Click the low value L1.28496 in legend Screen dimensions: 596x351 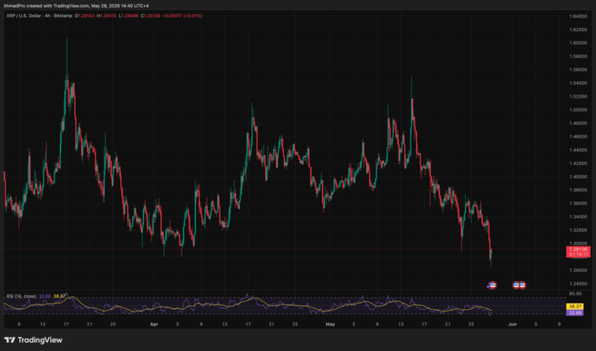point(129,16)
